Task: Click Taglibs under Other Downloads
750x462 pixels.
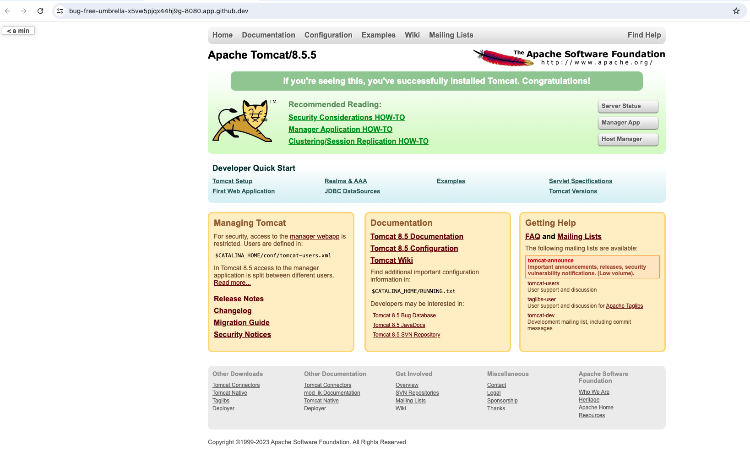Action: pyautogui.click(x=221, y=401)
